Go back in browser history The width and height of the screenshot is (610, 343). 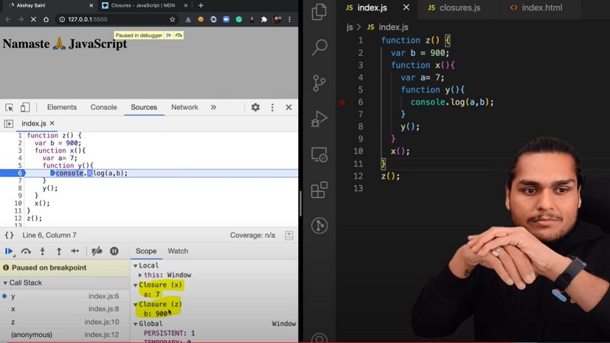[x=8, y=20]
